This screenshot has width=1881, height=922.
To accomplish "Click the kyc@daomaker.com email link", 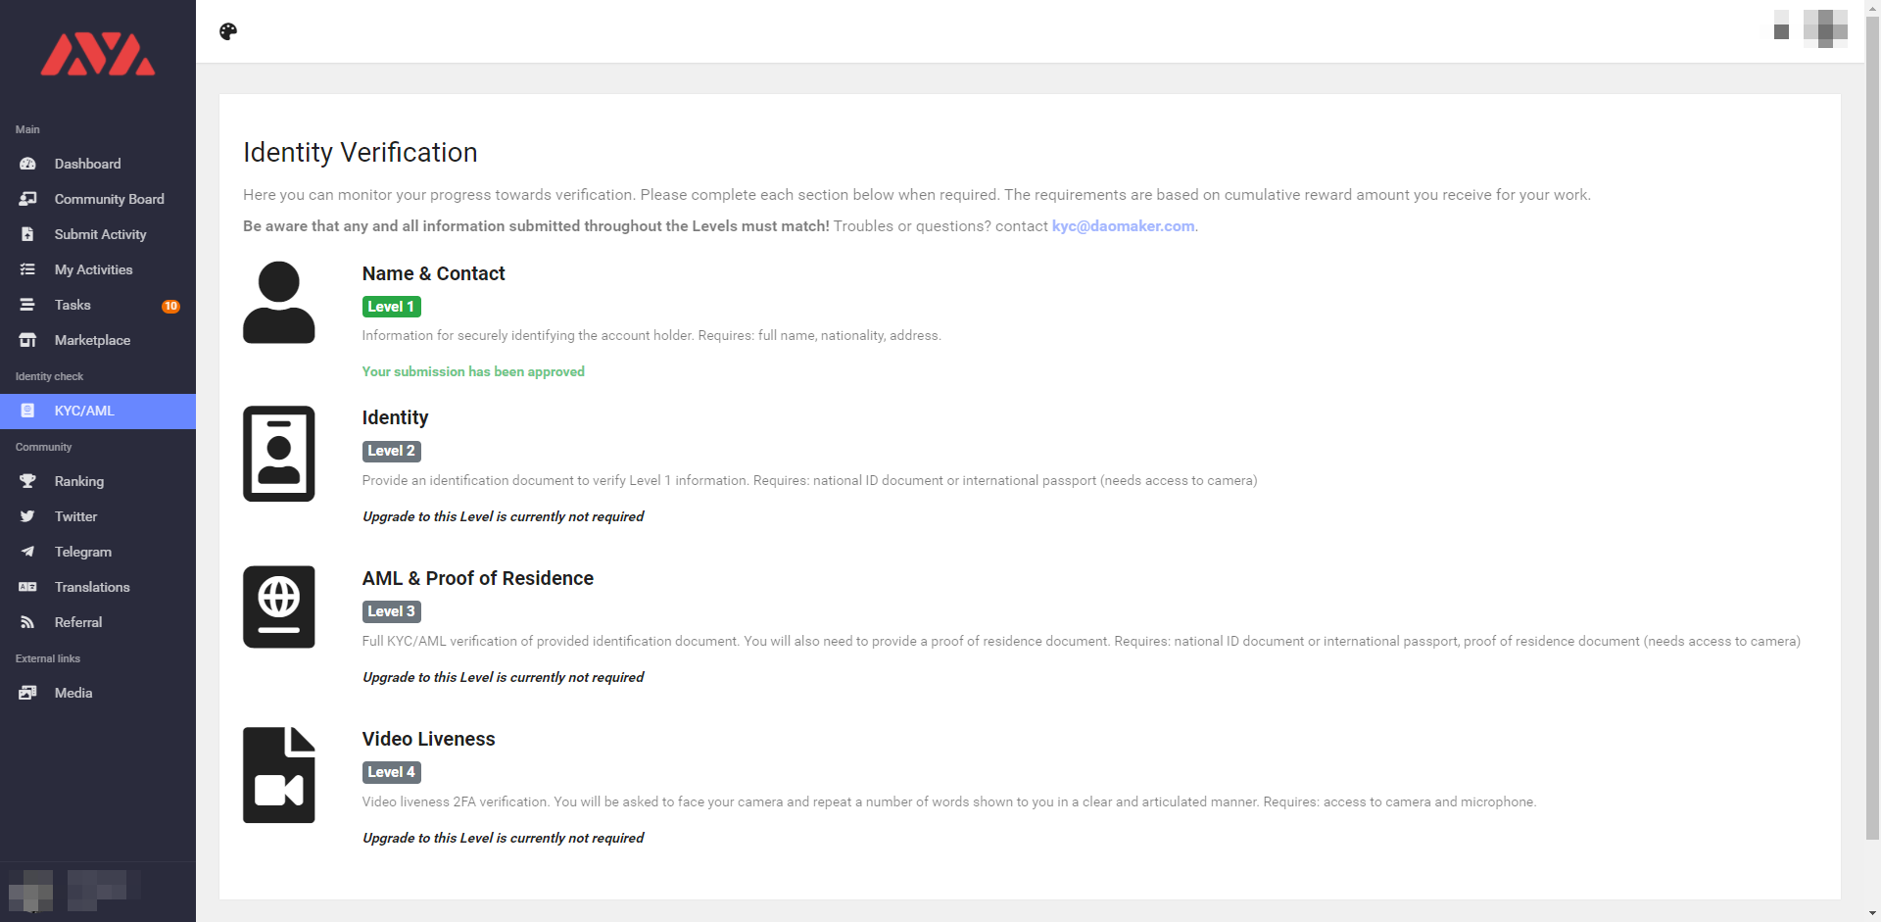I will coord(1123,226).
